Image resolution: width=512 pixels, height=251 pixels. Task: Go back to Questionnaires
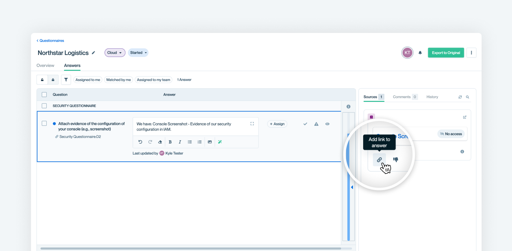click(x=50, y=41)
